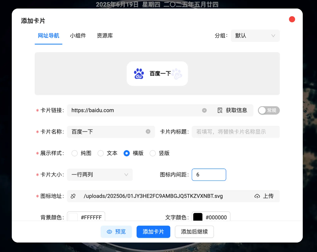Click the fetch info document-search icon
The width and height of the screenshot is (317, 252).
[220, 110]
